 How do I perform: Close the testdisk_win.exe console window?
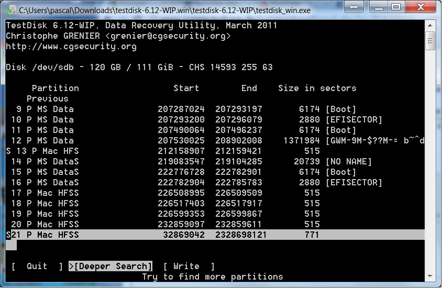click(x=421, y=7)
